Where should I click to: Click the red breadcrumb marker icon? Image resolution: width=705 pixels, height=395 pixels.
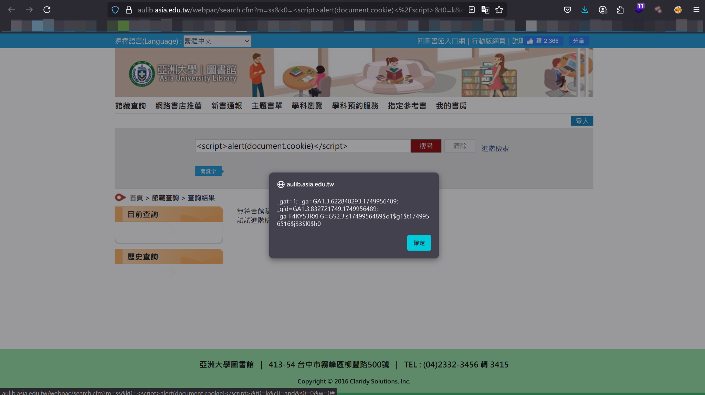pos(120,197)
